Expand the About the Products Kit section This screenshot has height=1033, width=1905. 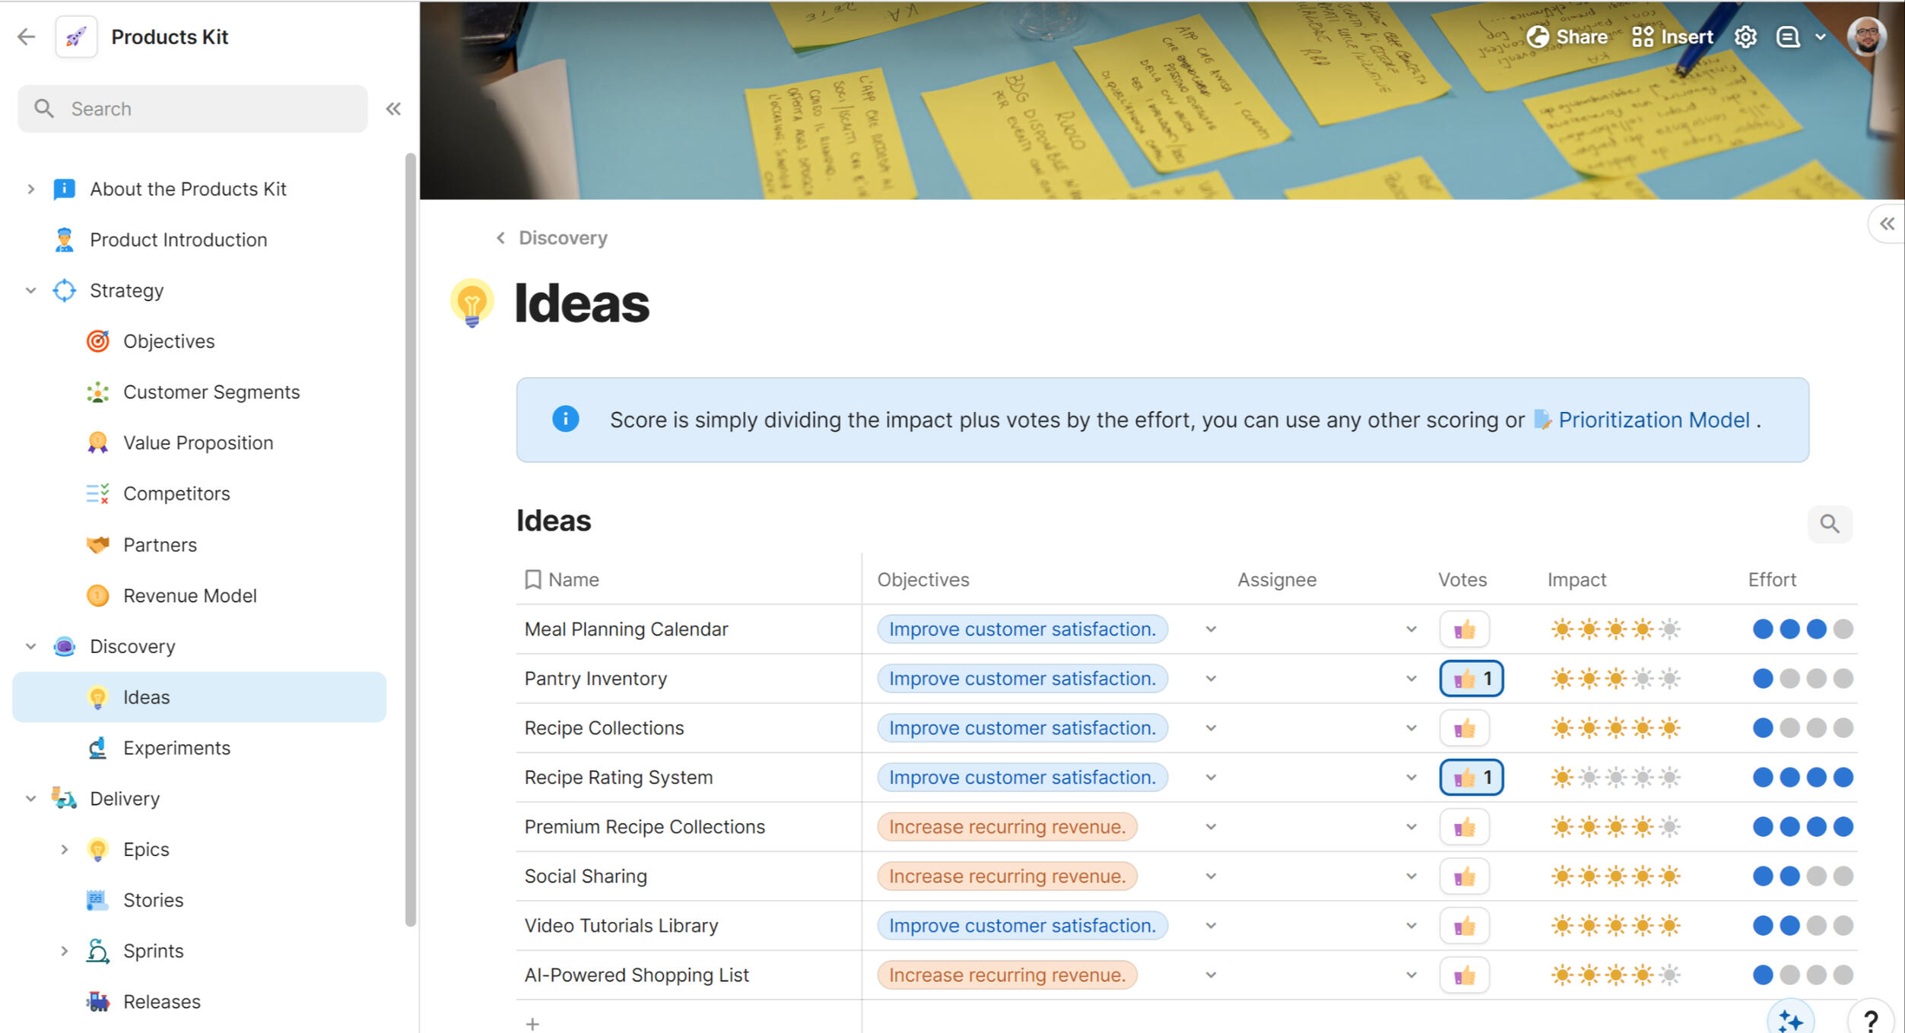[x=31, y=189]
